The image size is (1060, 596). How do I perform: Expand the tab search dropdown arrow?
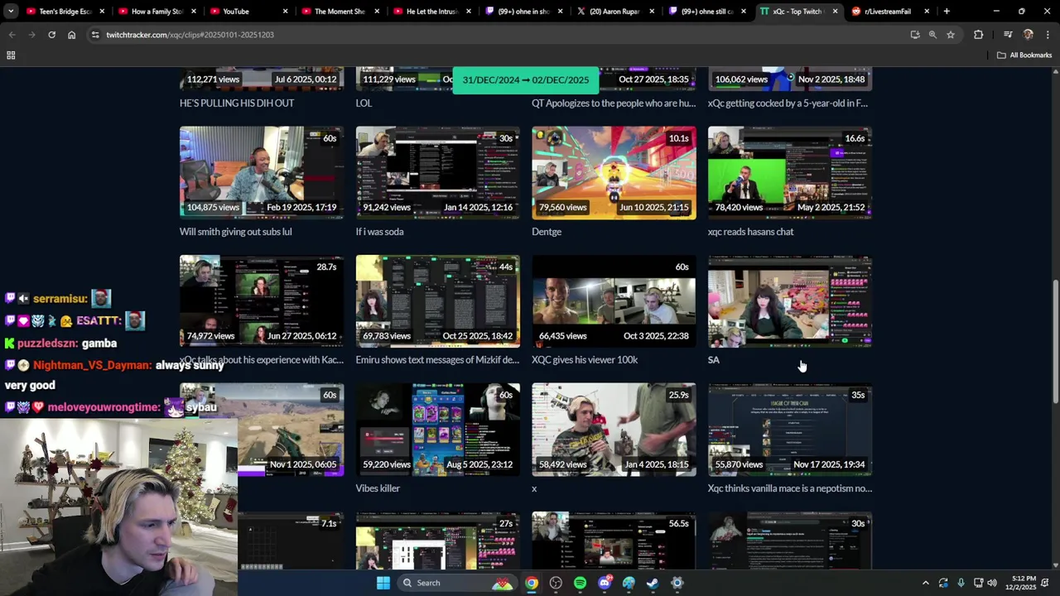pos(11,12)
